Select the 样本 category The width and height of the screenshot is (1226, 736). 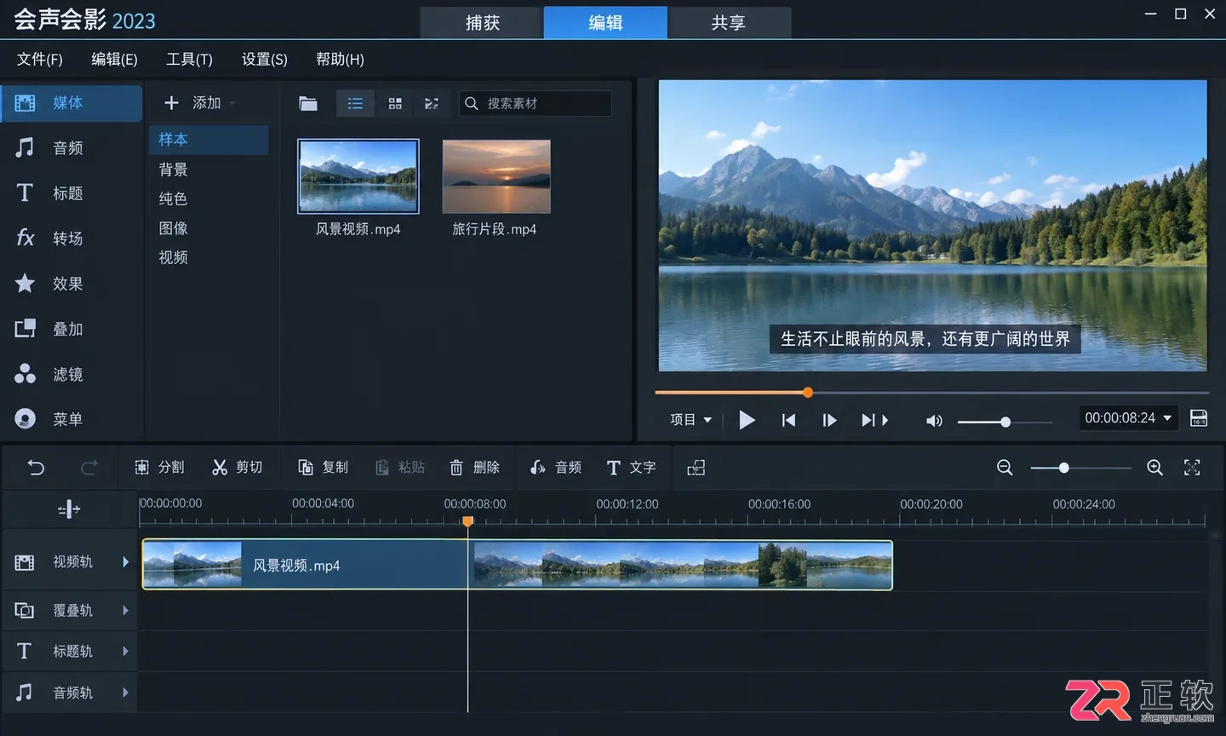209,140
